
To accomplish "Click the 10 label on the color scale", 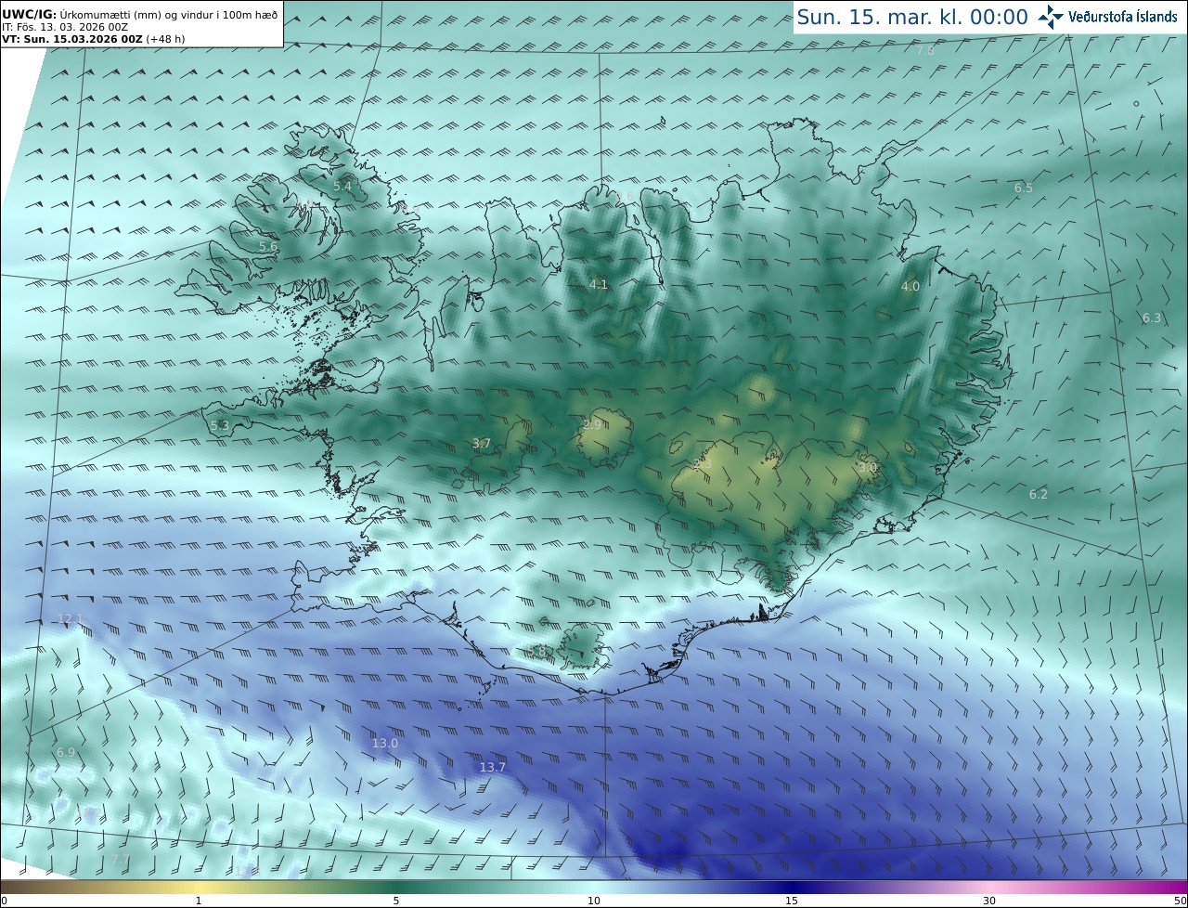I will [594, 901].
